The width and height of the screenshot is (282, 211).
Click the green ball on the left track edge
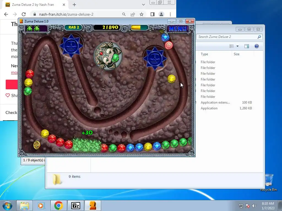28,91
